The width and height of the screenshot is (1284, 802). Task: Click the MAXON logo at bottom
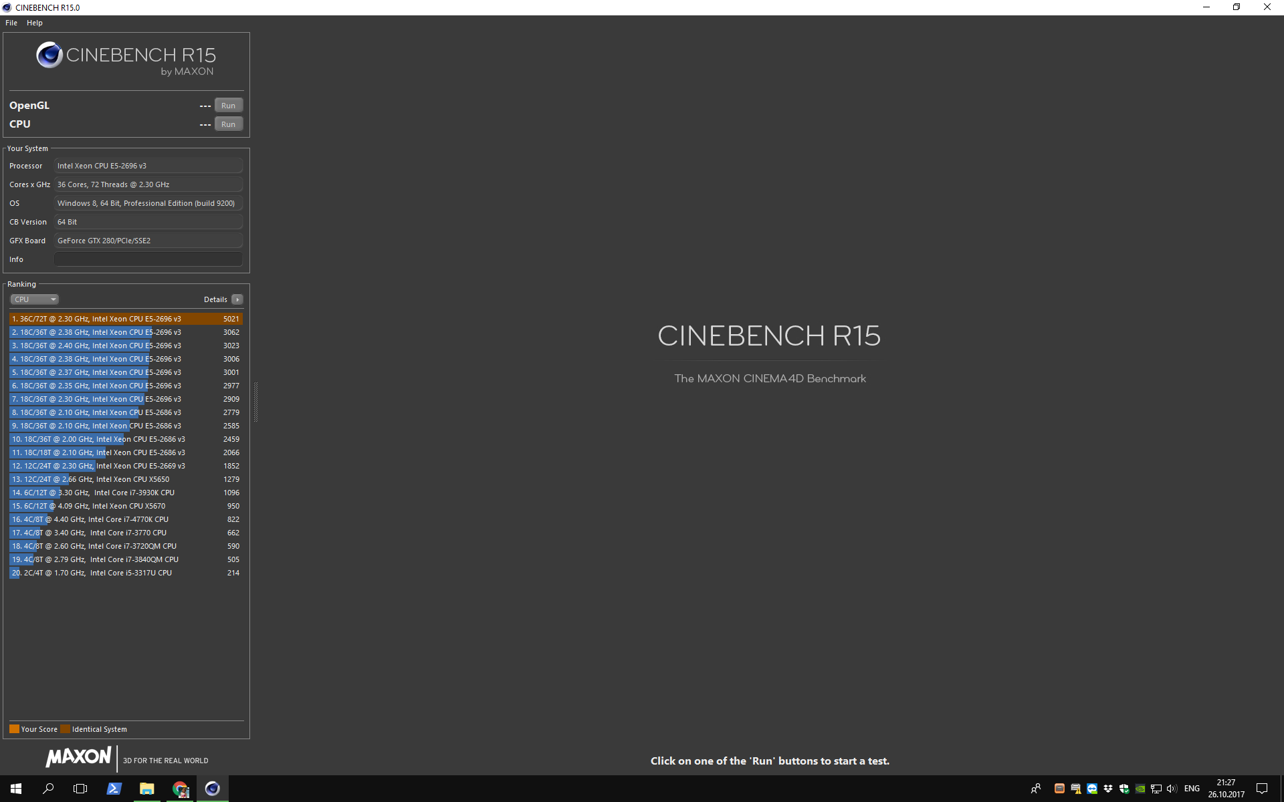click(x=78, y=757)
